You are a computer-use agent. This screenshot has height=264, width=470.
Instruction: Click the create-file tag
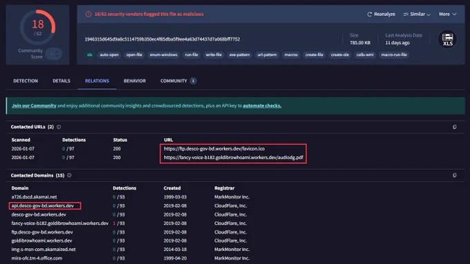[x=314, y=54]
